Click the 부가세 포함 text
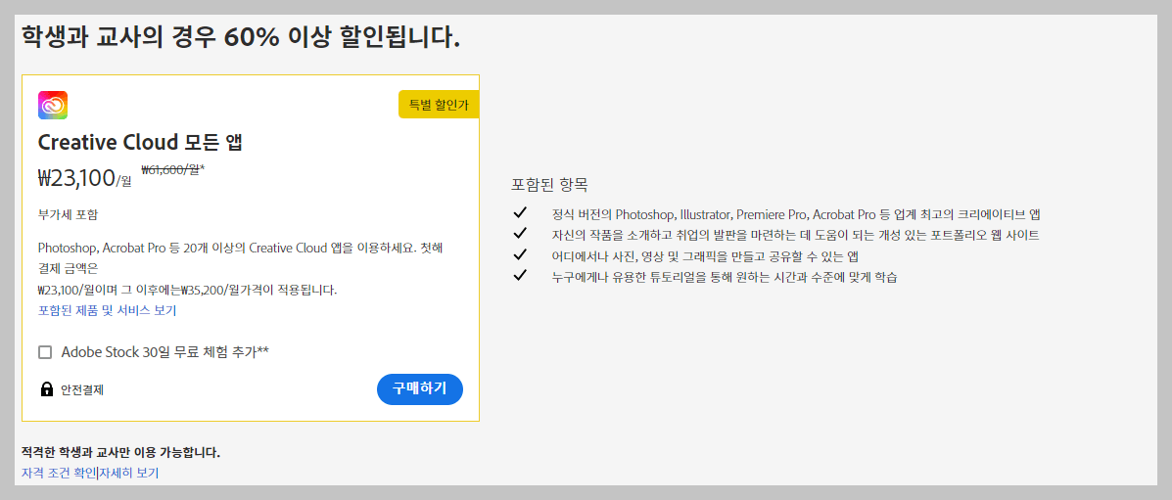This screenshot has height=500, width=1172. [68, 215]
